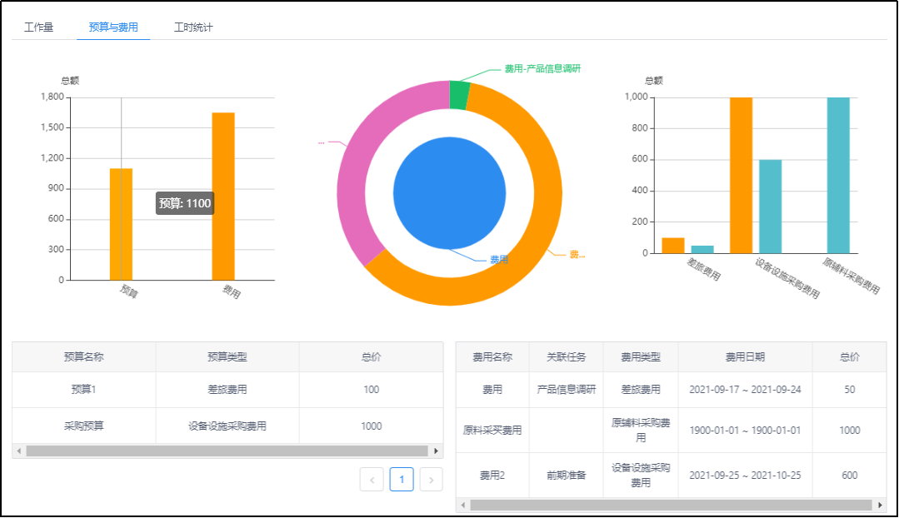Image resolution: width=899 pixels, height=518 pixels.
Task: Click the previous page arrow in pagination
Action: pyautogui.click(x=372, y=479)
